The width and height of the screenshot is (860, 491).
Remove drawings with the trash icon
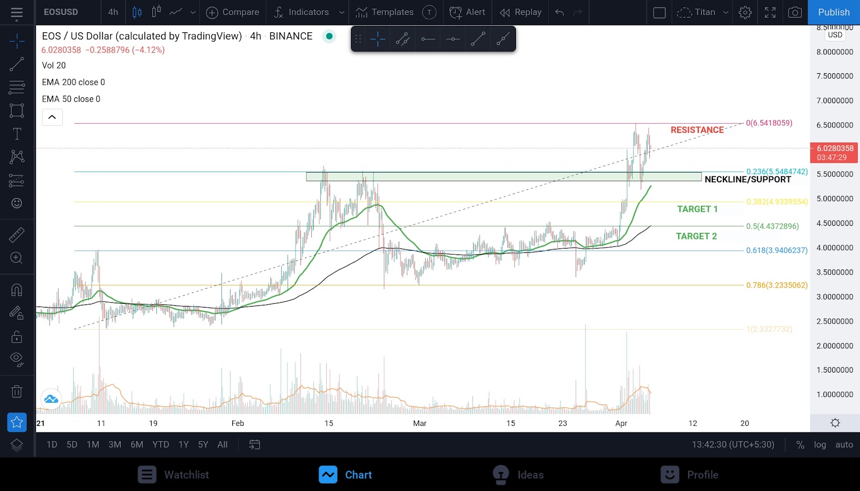17,391
